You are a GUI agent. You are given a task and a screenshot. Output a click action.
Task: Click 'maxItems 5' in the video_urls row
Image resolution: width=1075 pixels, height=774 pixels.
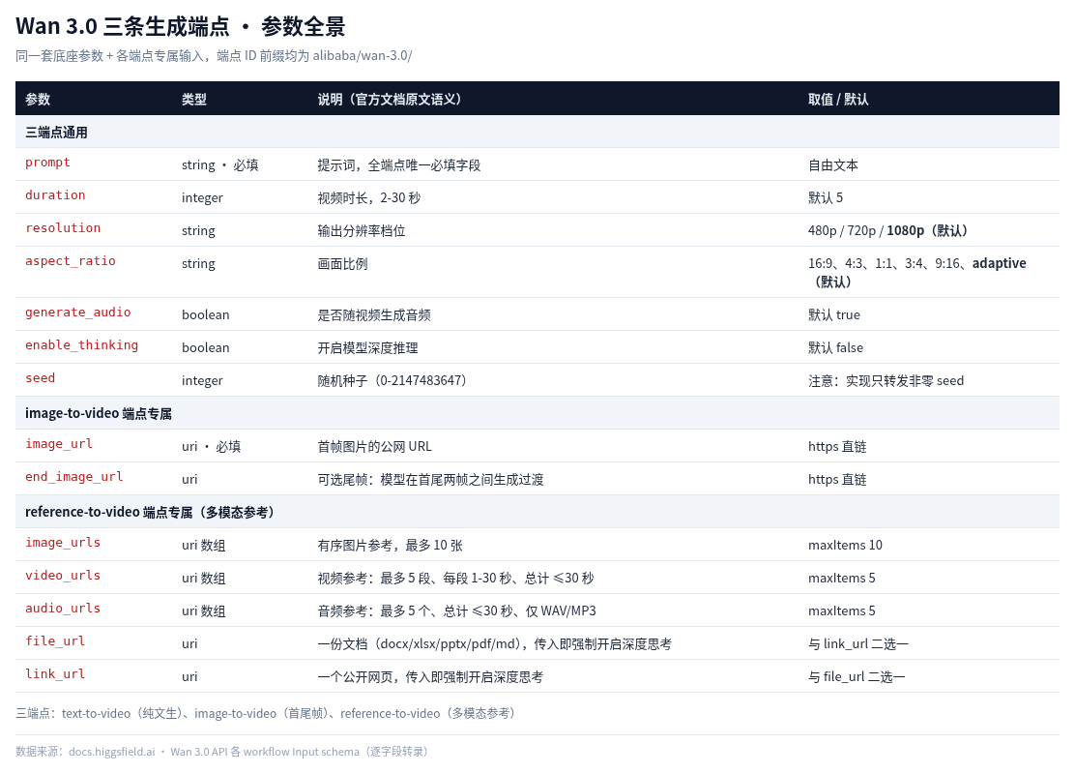point(842,579)
